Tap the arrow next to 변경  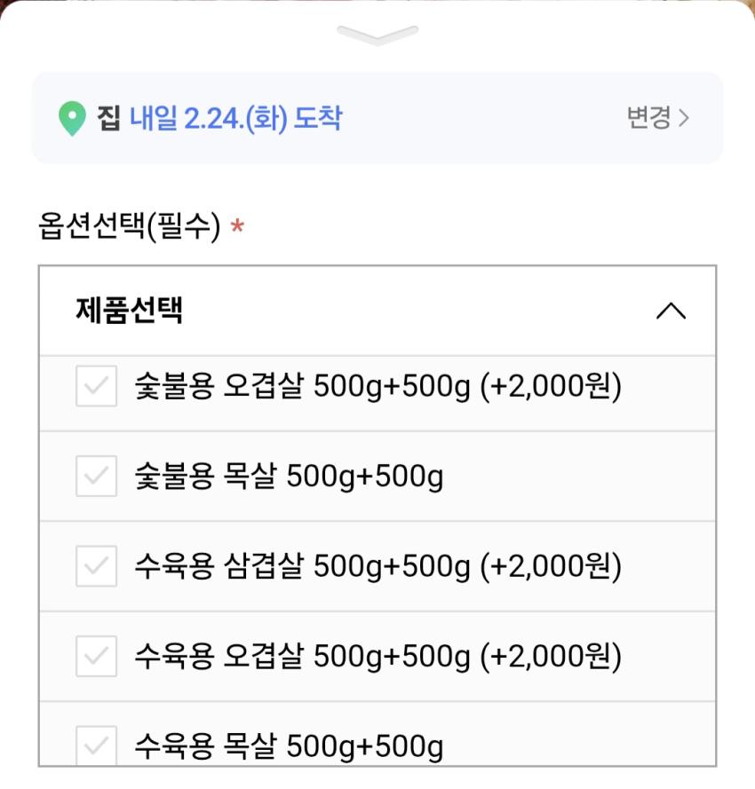[x=684, y=118]
